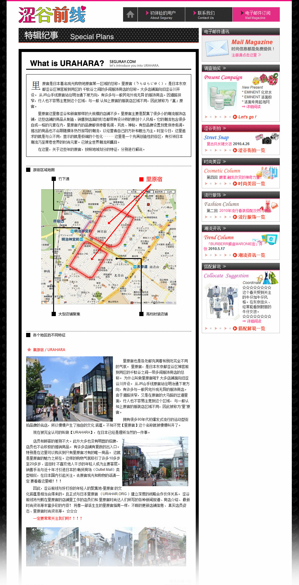299x585 pixels.
Task: Click the Street Snap camera icons
Action: pyautogui.click(x=267, y=138)
